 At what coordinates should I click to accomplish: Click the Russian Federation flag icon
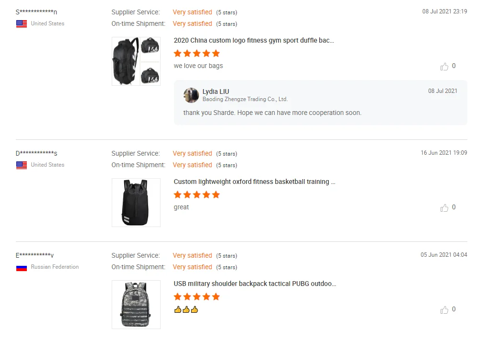click(x=22, y=267)
